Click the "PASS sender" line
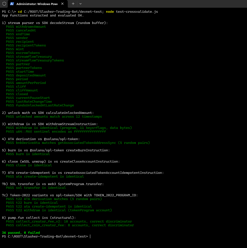This screenshot has height=248, width=247. 17,38
